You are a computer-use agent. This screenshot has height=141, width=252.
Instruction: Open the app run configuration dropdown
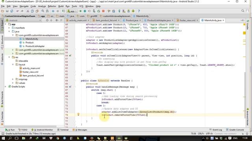(x=72, y=11)
